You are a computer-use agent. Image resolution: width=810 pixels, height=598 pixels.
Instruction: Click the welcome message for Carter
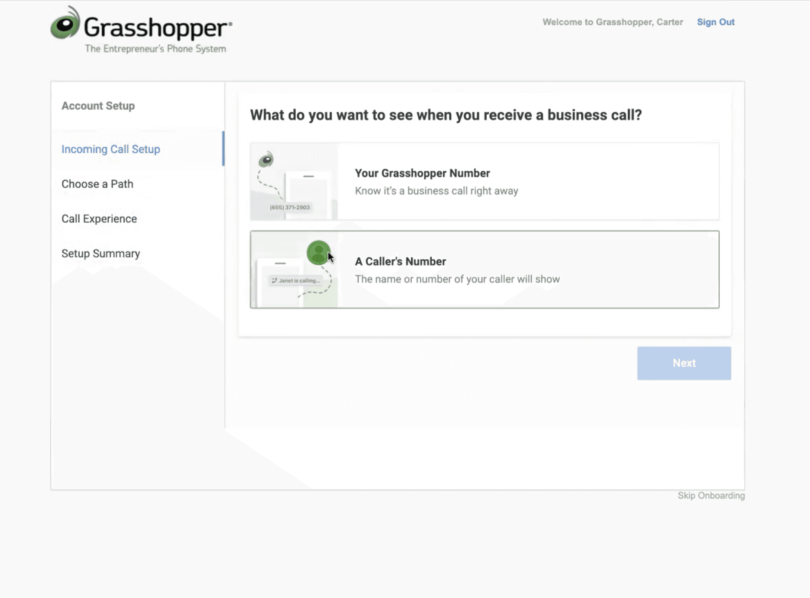tap(613, 22)
